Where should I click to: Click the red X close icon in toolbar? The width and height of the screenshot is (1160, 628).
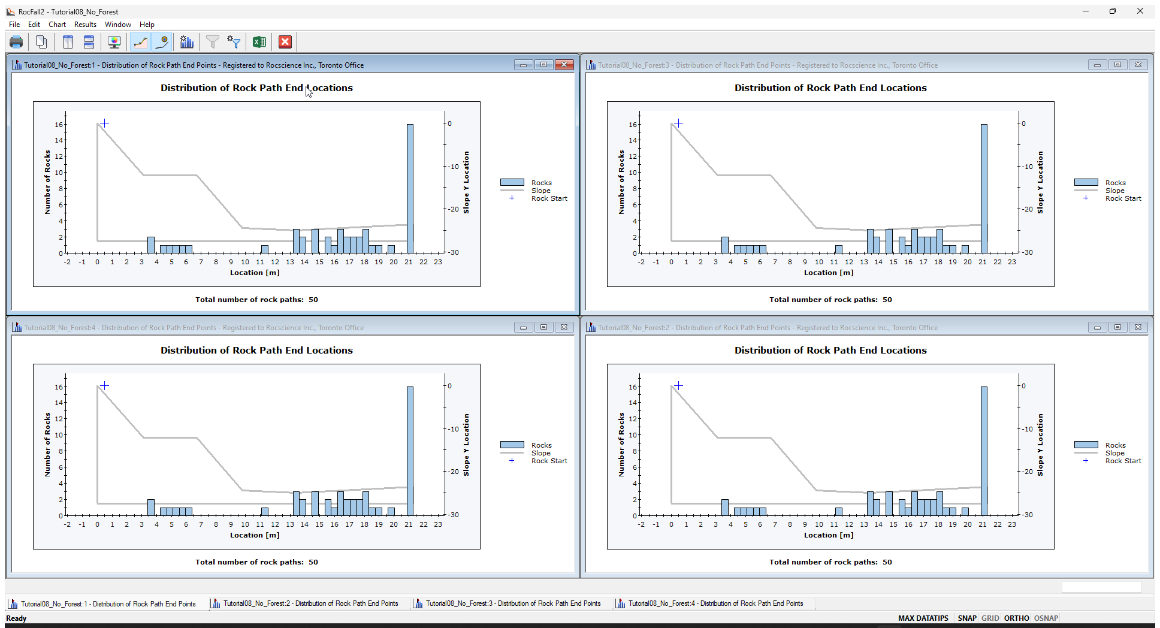click(285, 42)
